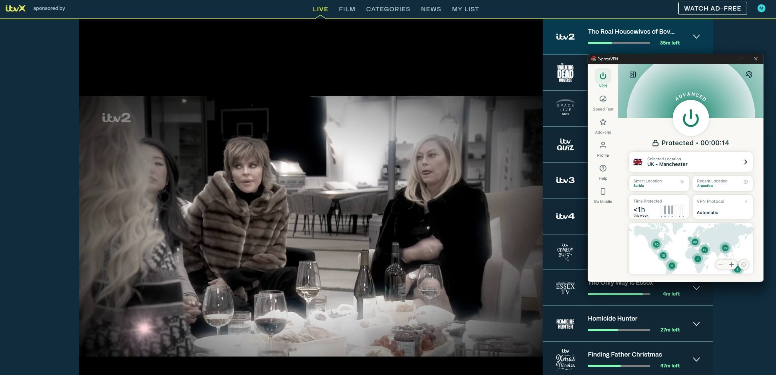Click the WATCH AD-FREE button
This screenshot has height=375, width=776.
coord(712,8)
